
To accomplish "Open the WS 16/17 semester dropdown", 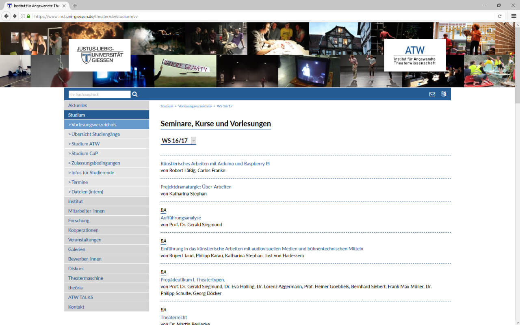I will [179, 141].
